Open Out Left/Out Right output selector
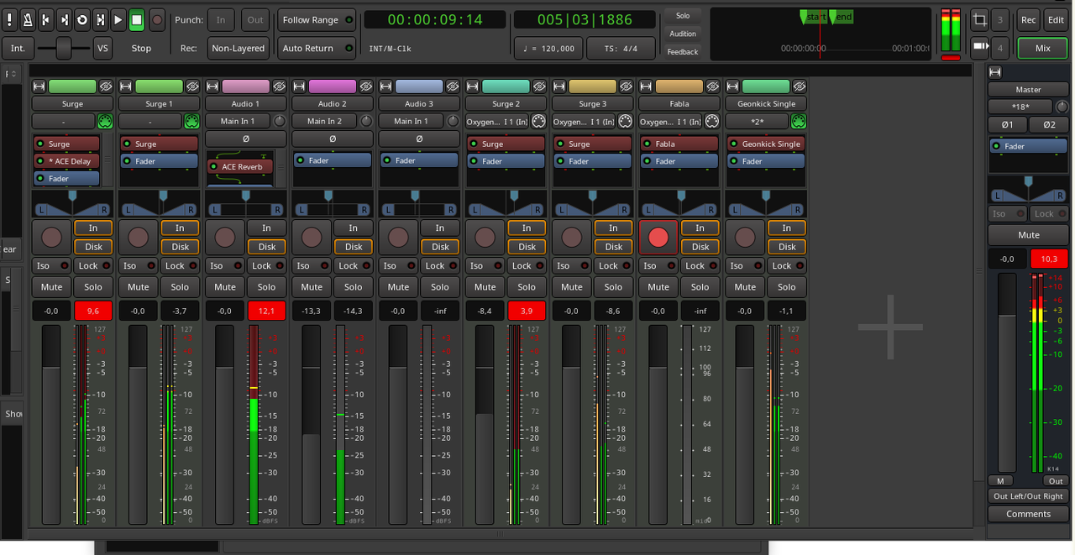 coord(1028,496)
